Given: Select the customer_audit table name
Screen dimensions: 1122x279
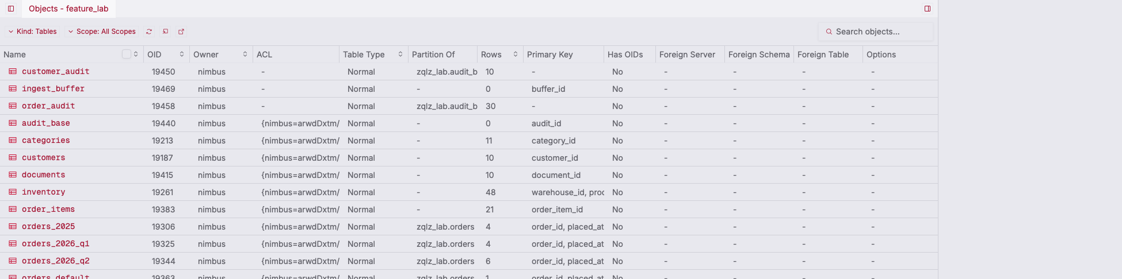Looking at the screenshot, I should pos(56,72).
